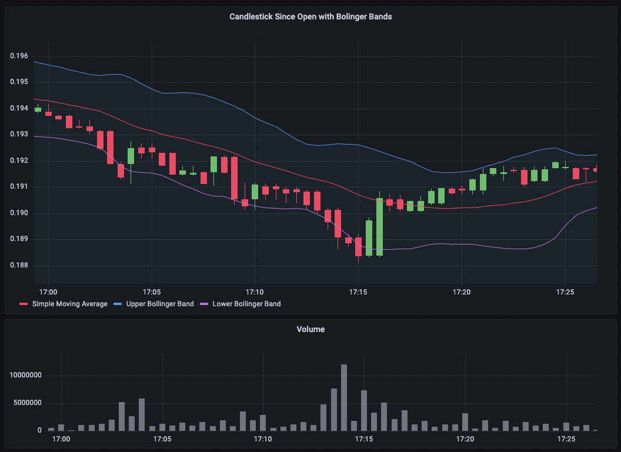Open the Volume panel title menu

click(310, 330)
